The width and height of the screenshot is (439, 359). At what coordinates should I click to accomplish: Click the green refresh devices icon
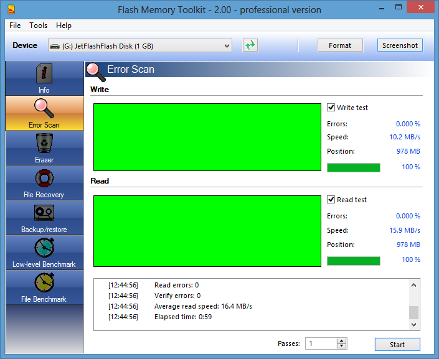pyautogui.click(x=250, y=45)
